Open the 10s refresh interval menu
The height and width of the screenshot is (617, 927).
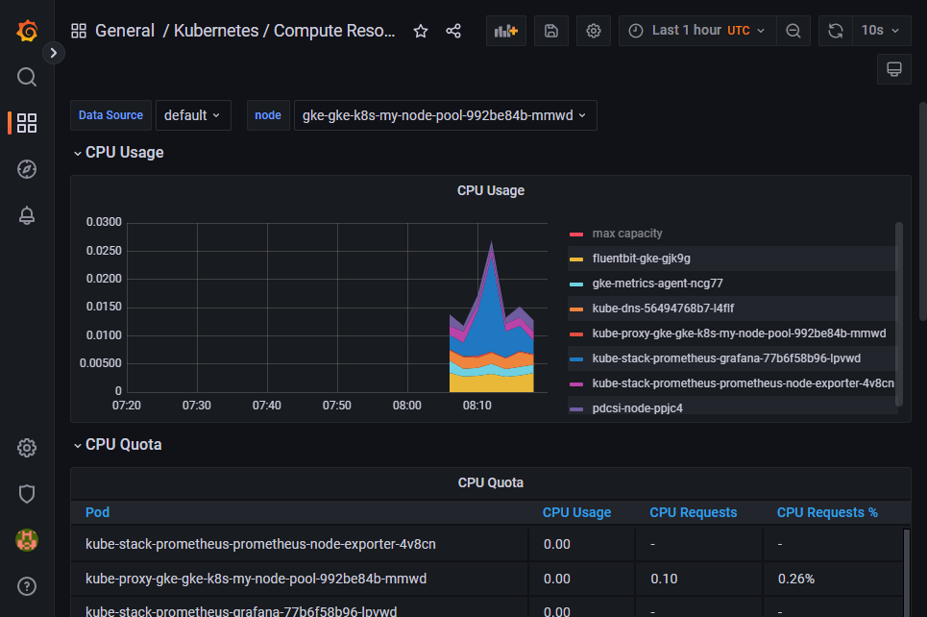[x=880, y=30]
